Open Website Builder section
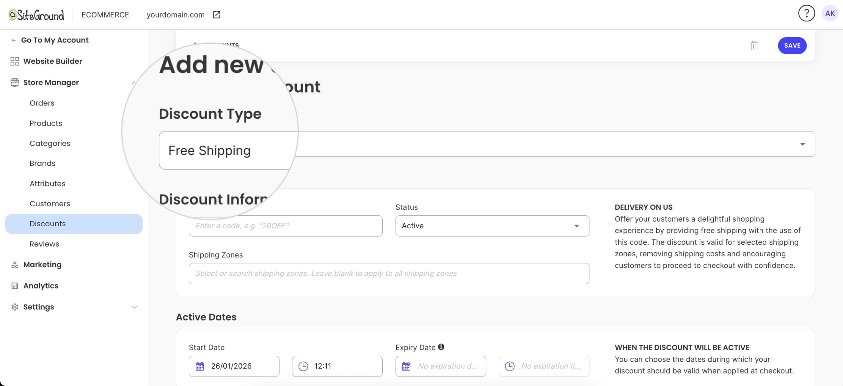The width and height of the screenshot is (843, 386). pos(53,61)
